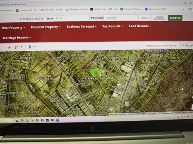Show more bookmarks chevron

coord(183,9)
